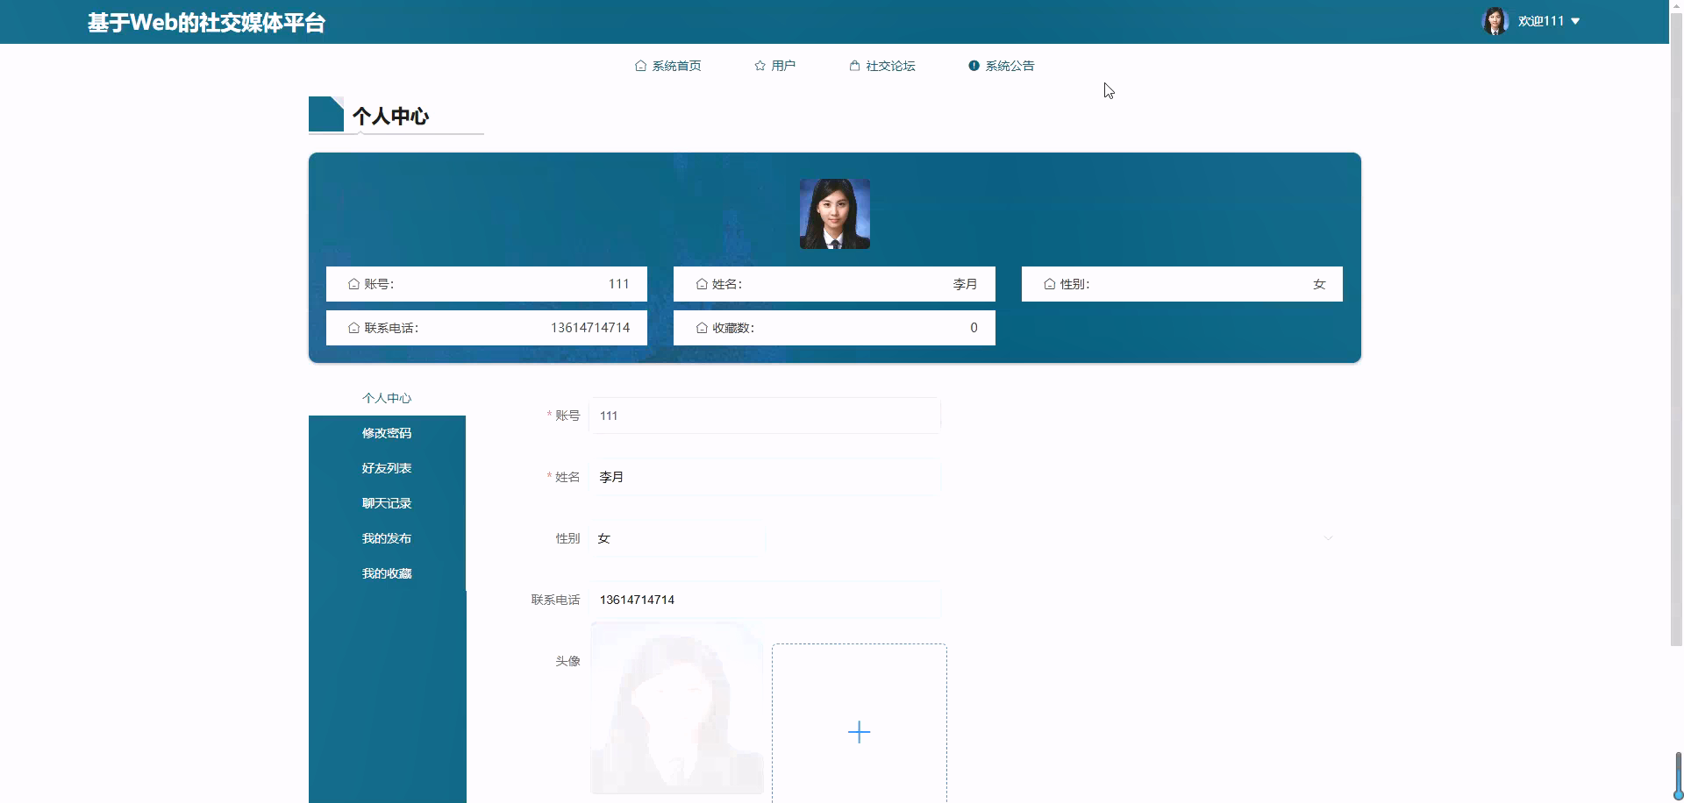
Task: Click the home icon next to 联系电话 card
Action: [353, 328]
